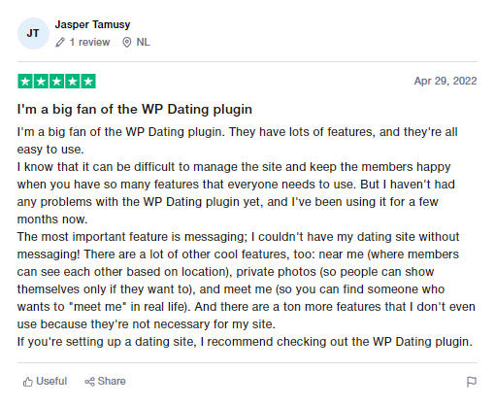Screen dimensions: 495x406
Task: Flag this review with the flag icon
Action: [x=472, y=382]
